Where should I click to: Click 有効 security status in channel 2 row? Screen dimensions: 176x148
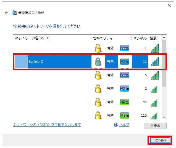(110, 89)
